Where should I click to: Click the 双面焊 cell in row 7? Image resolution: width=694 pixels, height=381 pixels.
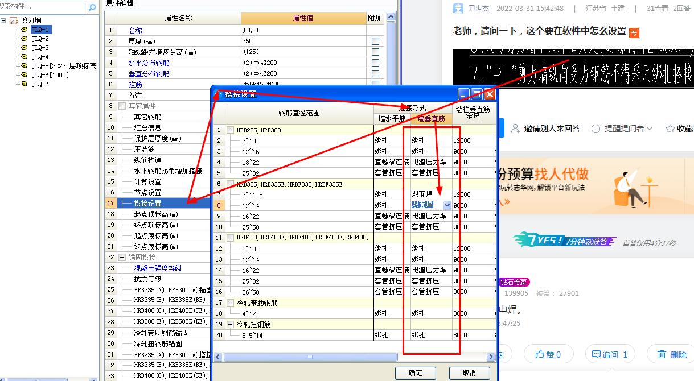pyautogui.click(x=432, y=194)
